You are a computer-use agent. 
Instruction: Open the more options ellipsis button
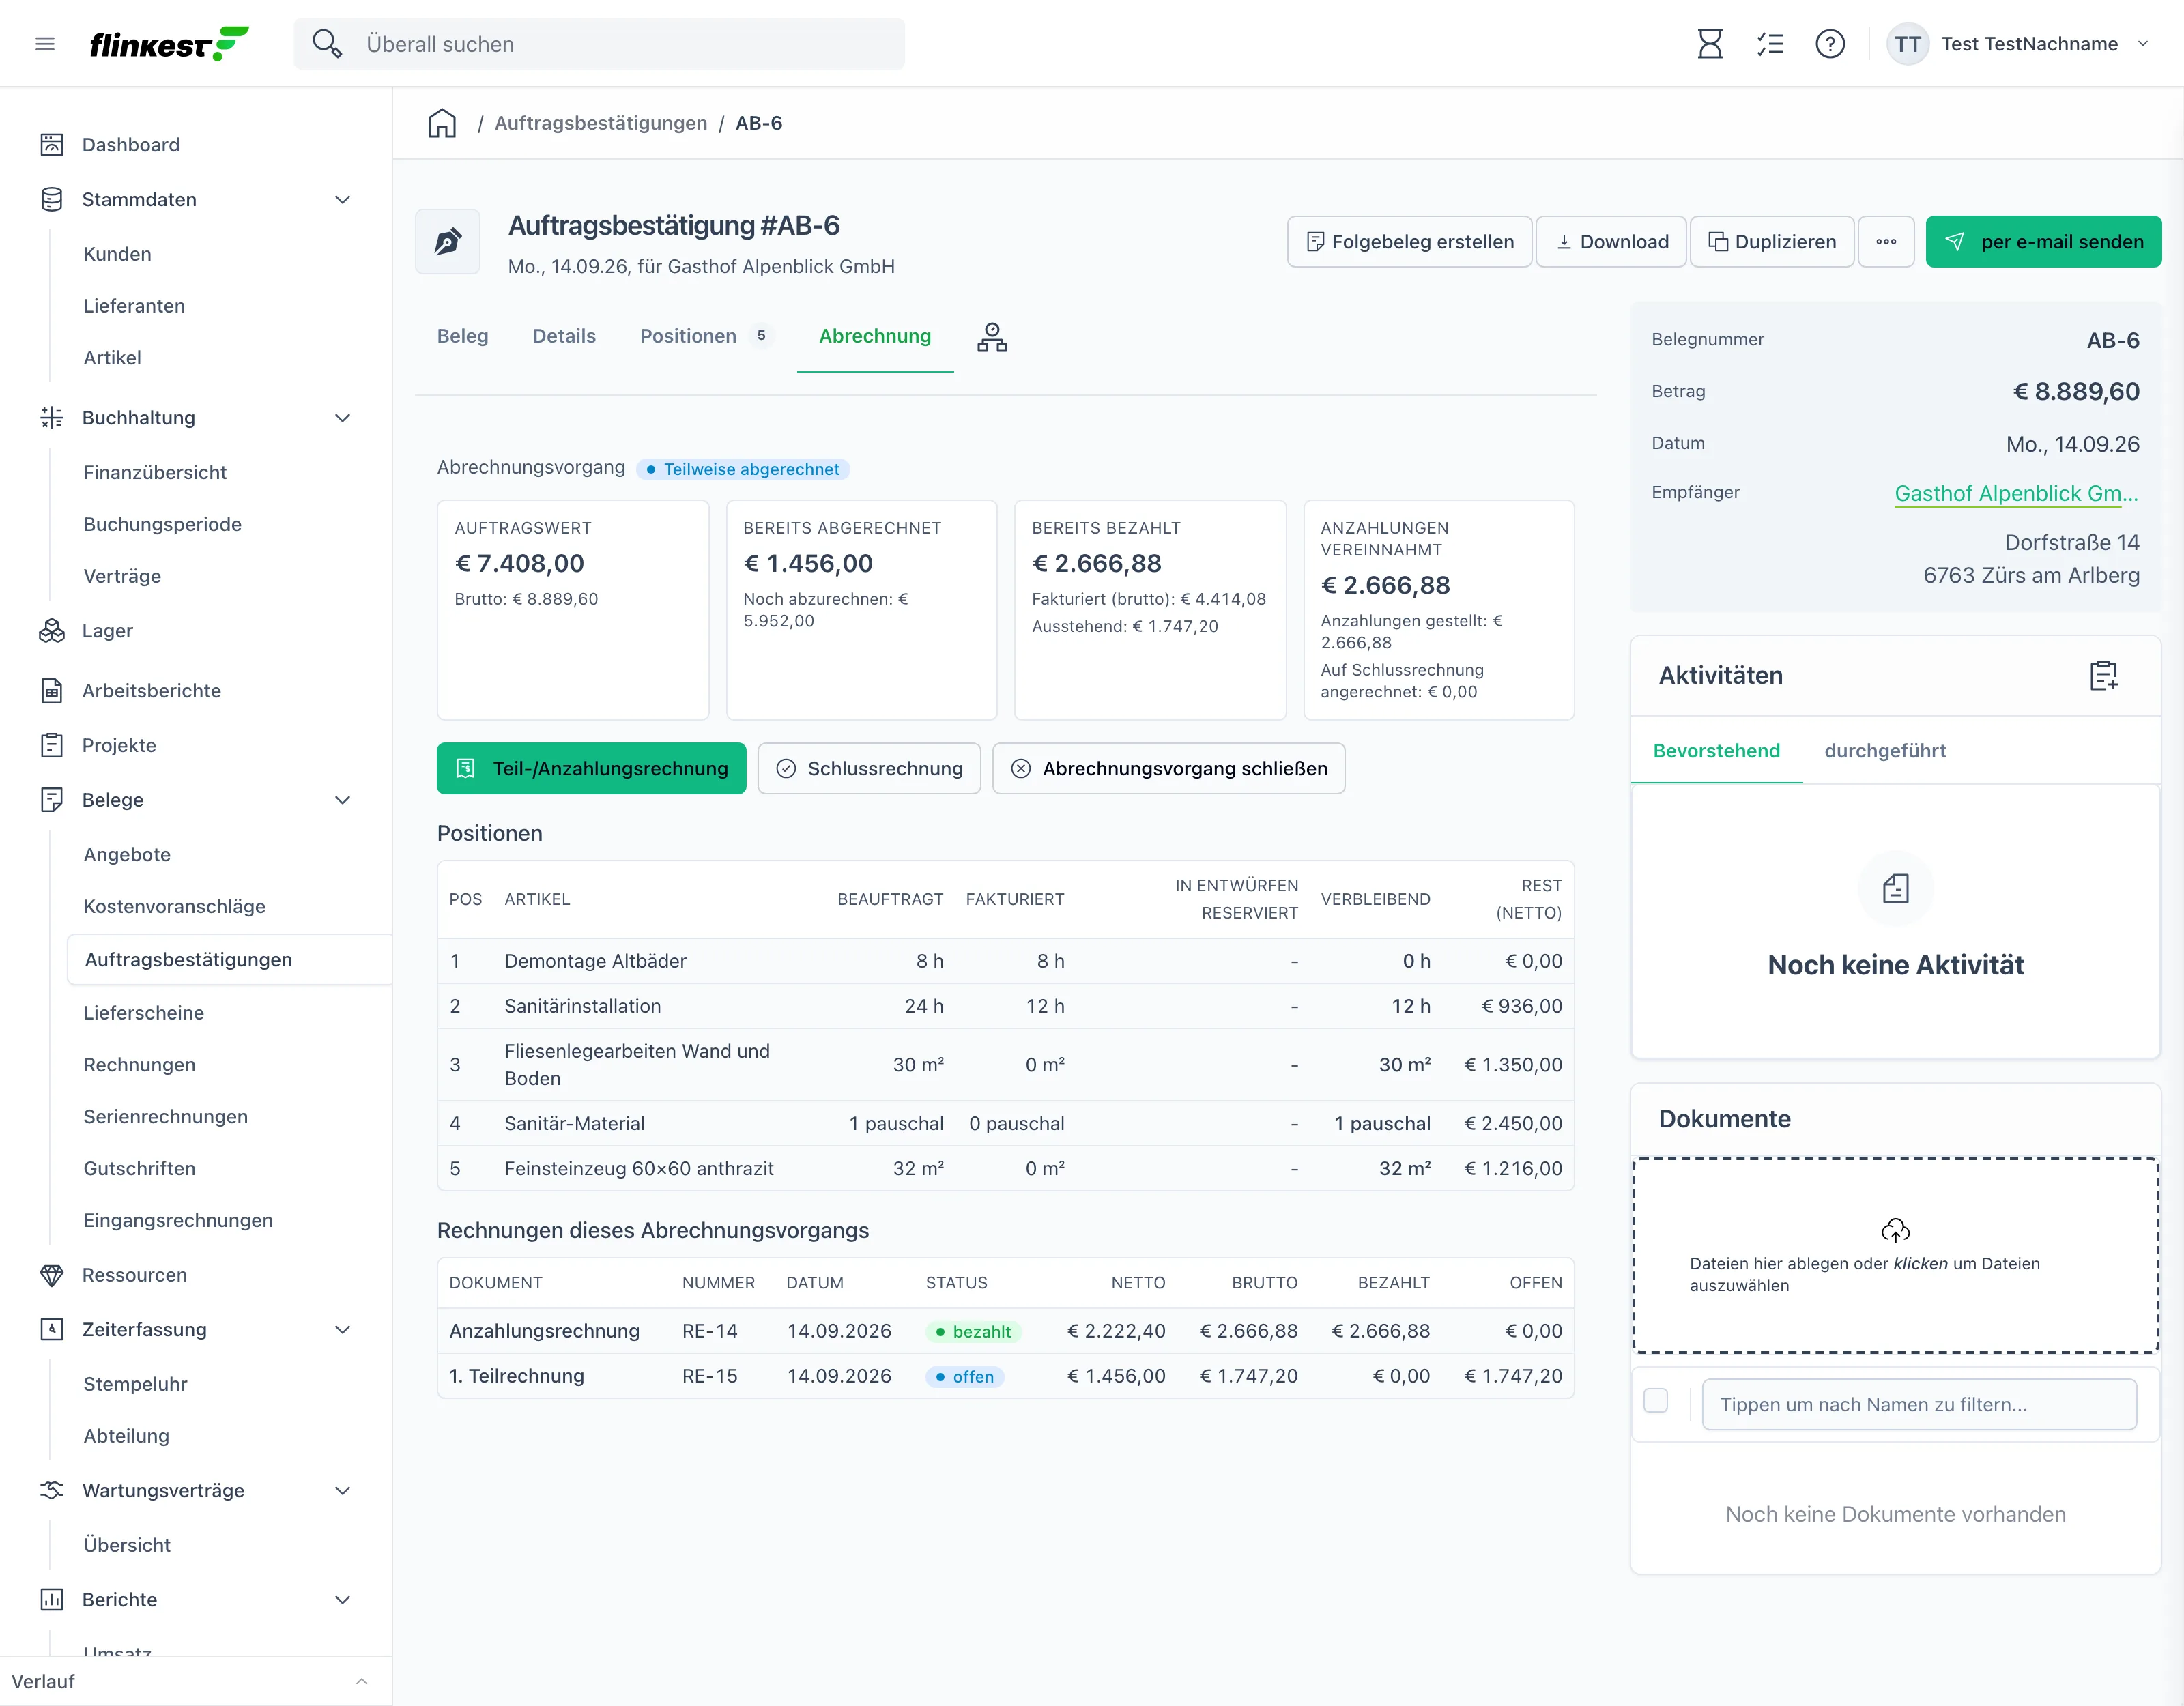[x=1886, y=242]
